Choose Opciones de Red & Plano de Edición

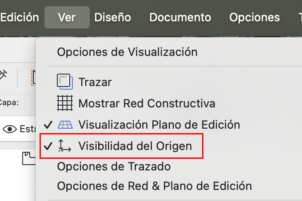coord(154,186)
